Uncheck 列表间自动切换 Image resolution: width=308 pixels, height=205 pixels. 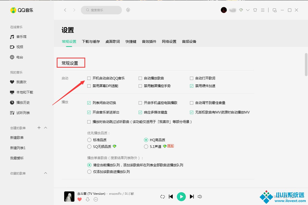tap(89, 103)
